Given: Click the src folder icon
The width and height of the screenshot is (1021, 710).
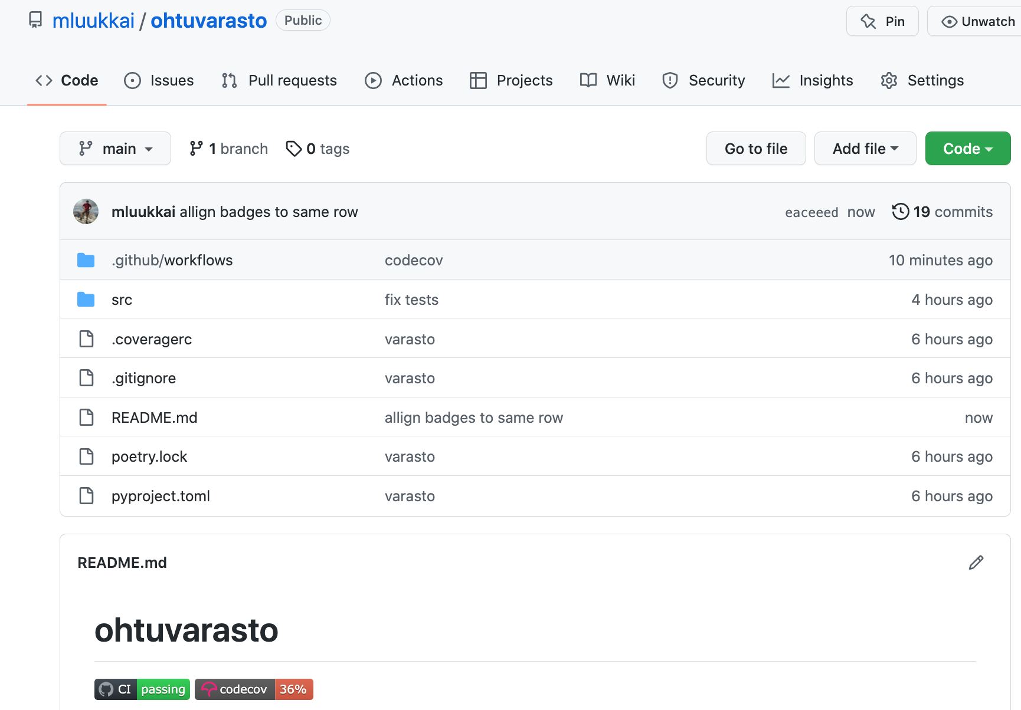Looking at the screenshot, I should pyautogui.click(x=86, y=300).
